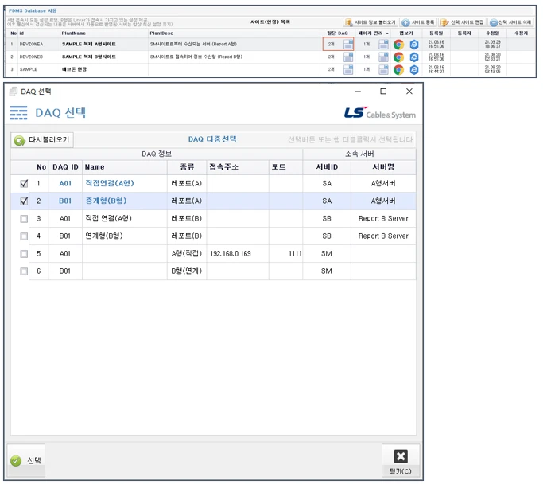Image resolution: width=543 pixels, height=488 pixels.
Task: Maximize the DAQ 선택 window
Action: point(383,92)
